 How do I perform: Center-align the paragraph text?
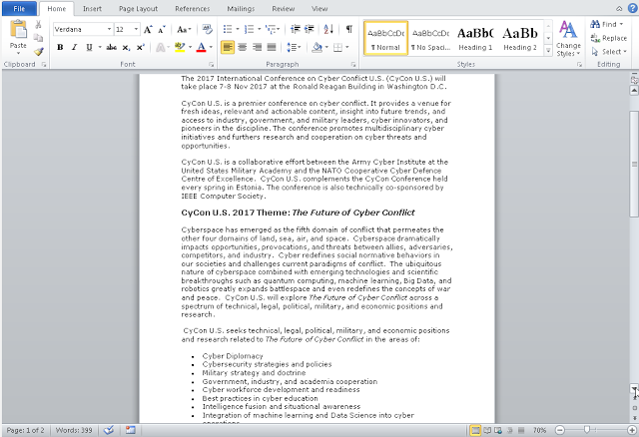click(x=243, y=47)
